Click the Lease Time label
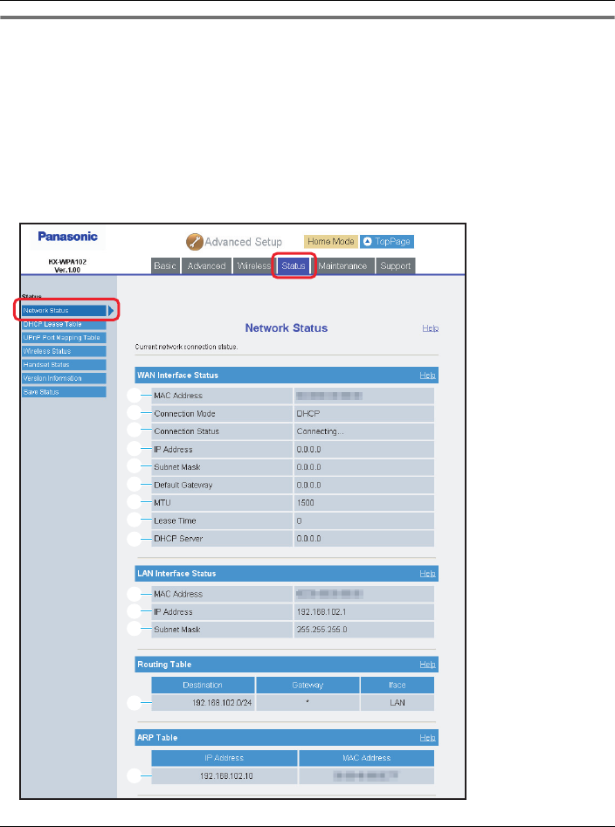The image size is (615, 827). point(175,520)
